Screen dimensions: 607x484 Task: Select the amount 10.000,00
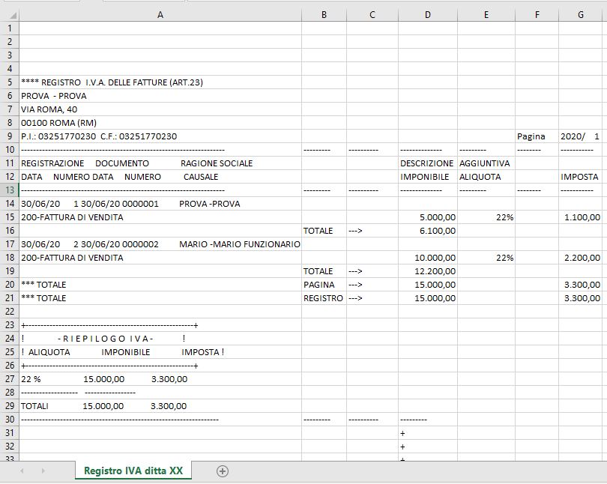coord(428,258)
